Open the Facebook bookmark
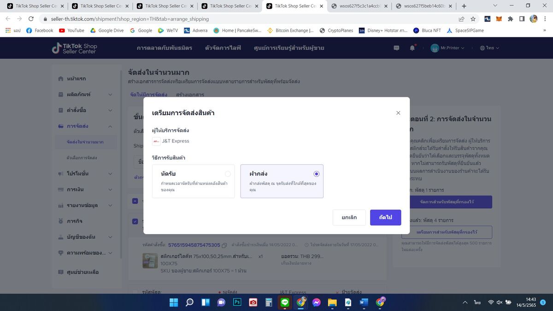 point(40,30)
